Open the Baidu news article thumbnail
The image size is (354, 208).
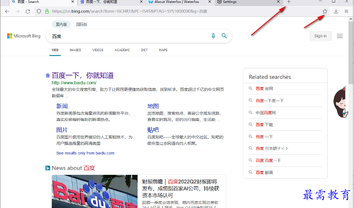94,192
